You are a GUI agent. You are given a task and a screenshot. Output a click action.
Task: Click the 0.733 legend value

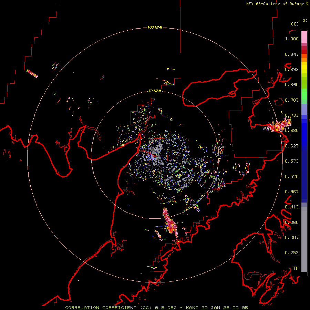(292, 115)
